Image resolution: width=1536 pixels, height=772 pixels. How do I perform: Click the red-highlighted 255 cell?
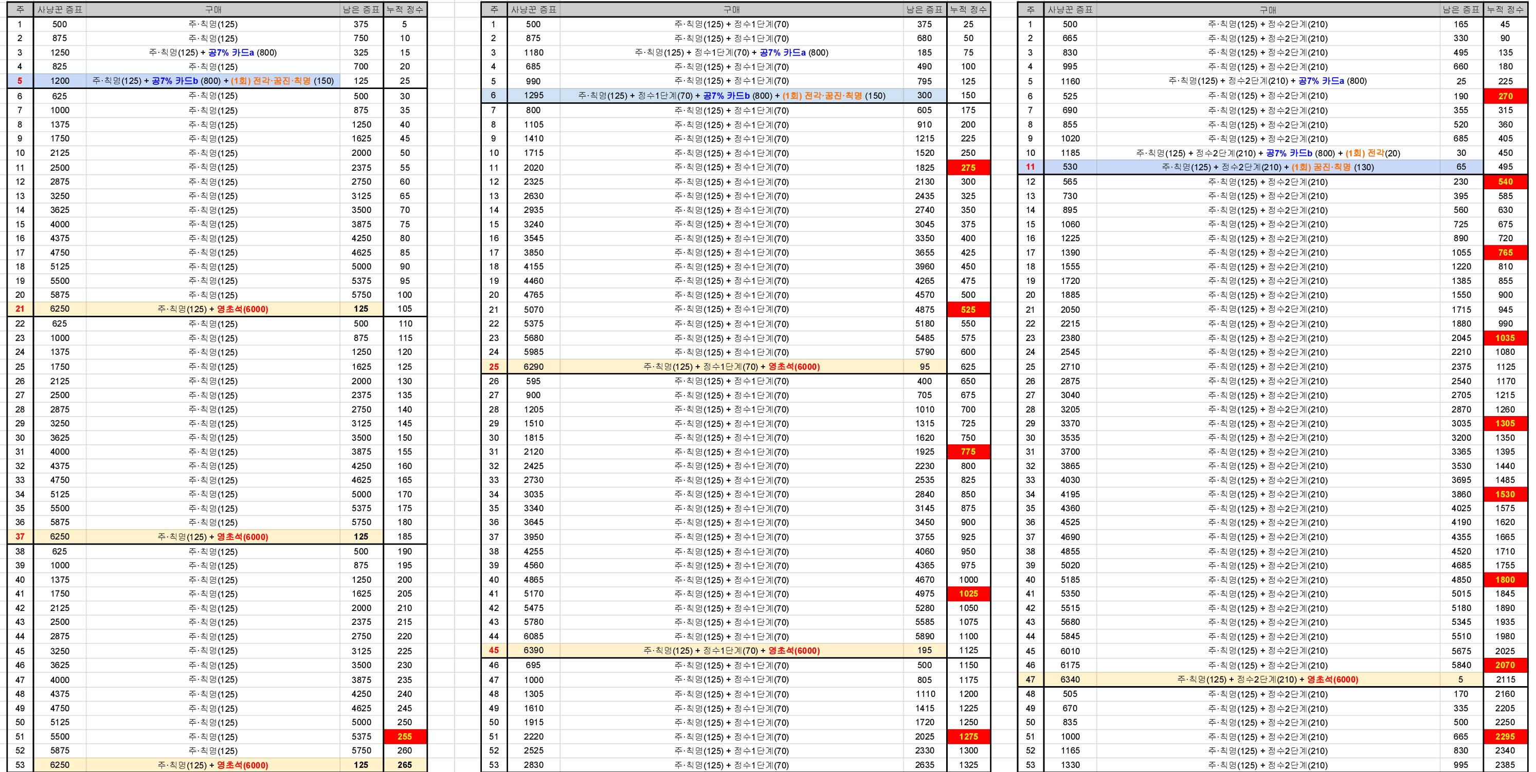(404, 736)
